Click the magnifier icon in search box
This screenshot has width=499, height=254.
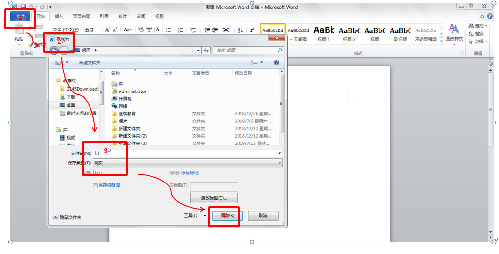pyautogui.click(x=279, y=50)
